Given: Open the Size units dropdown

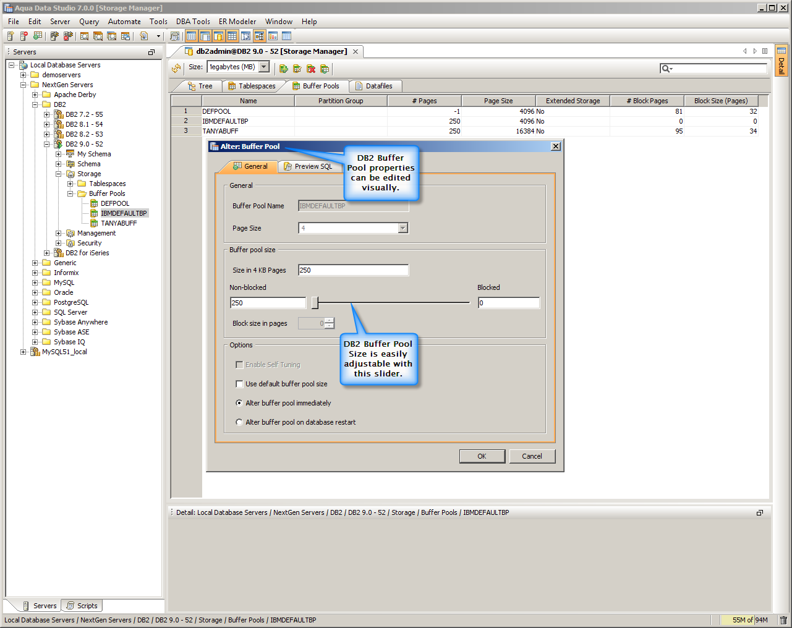Looking at the screenshot, I should 264,67.
